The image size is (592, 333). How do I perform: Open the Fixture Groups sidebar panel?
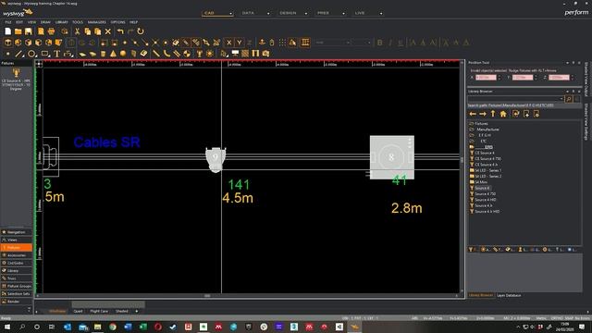(17, 286)
